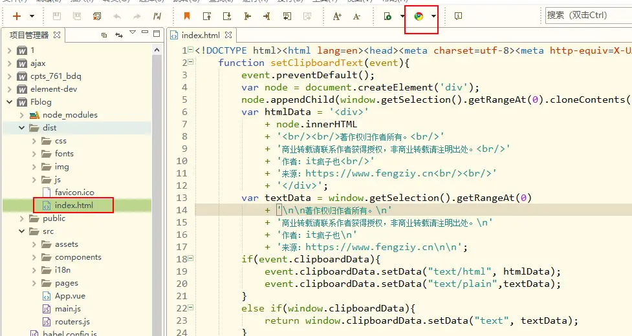
Task: Click the node_modules library folder icon
Action: [35, 115]
